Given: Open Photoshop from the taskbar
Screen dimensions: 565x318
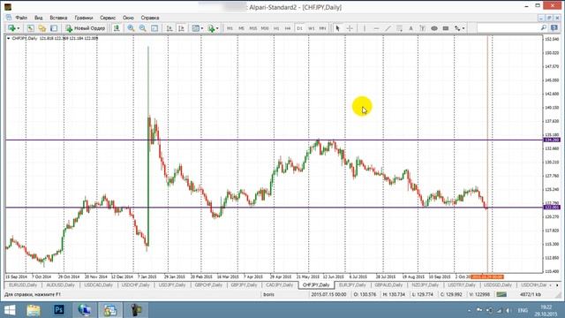Looking at the screenshot, I should coord(59,310).
